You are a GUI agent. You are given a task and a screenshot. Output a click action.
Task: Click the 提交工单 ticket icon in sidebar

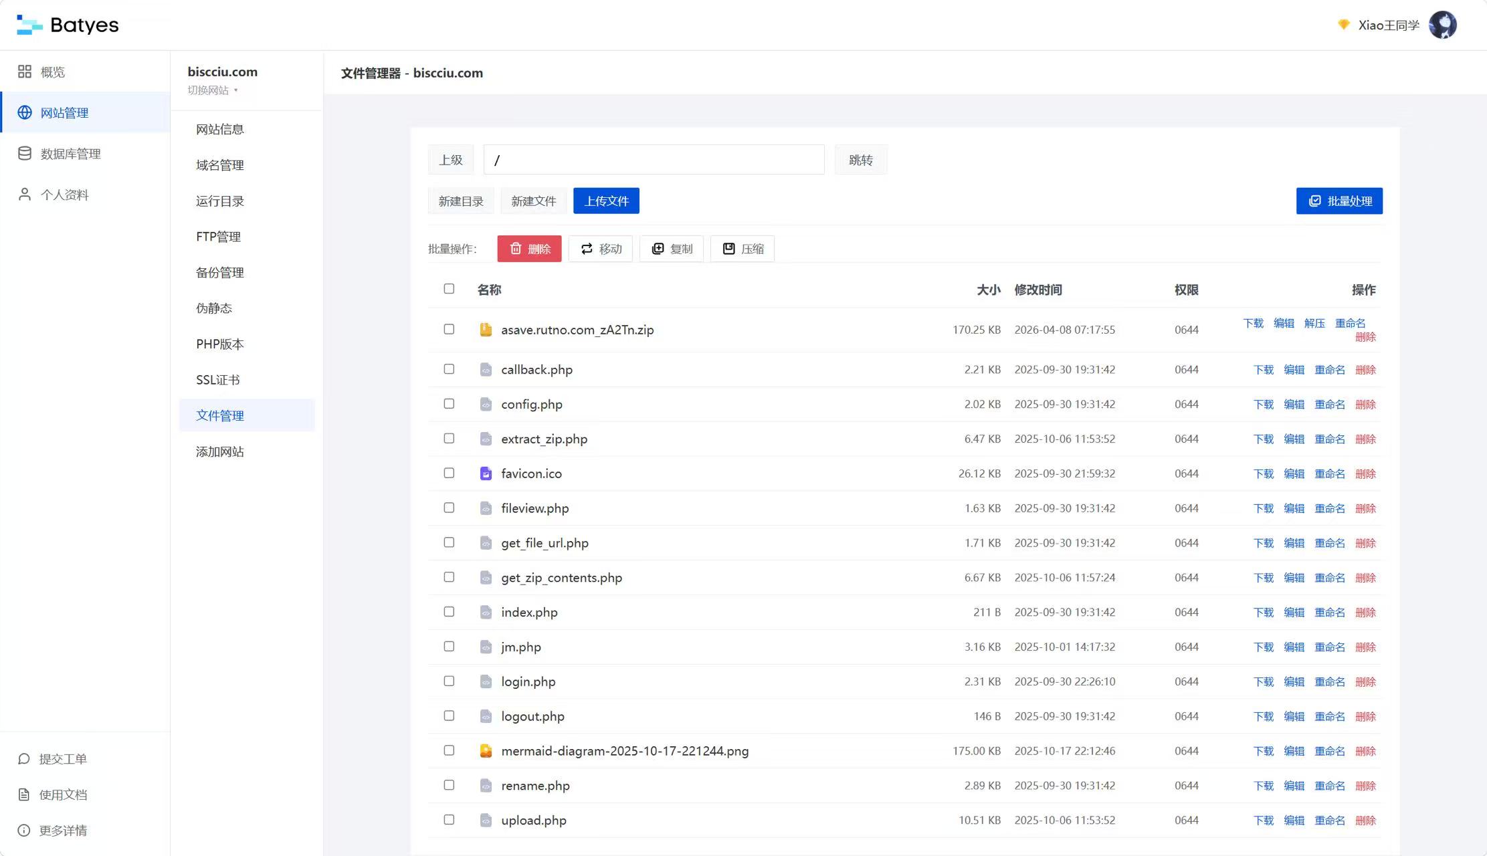pyautogui.click(x=24, y=758)
